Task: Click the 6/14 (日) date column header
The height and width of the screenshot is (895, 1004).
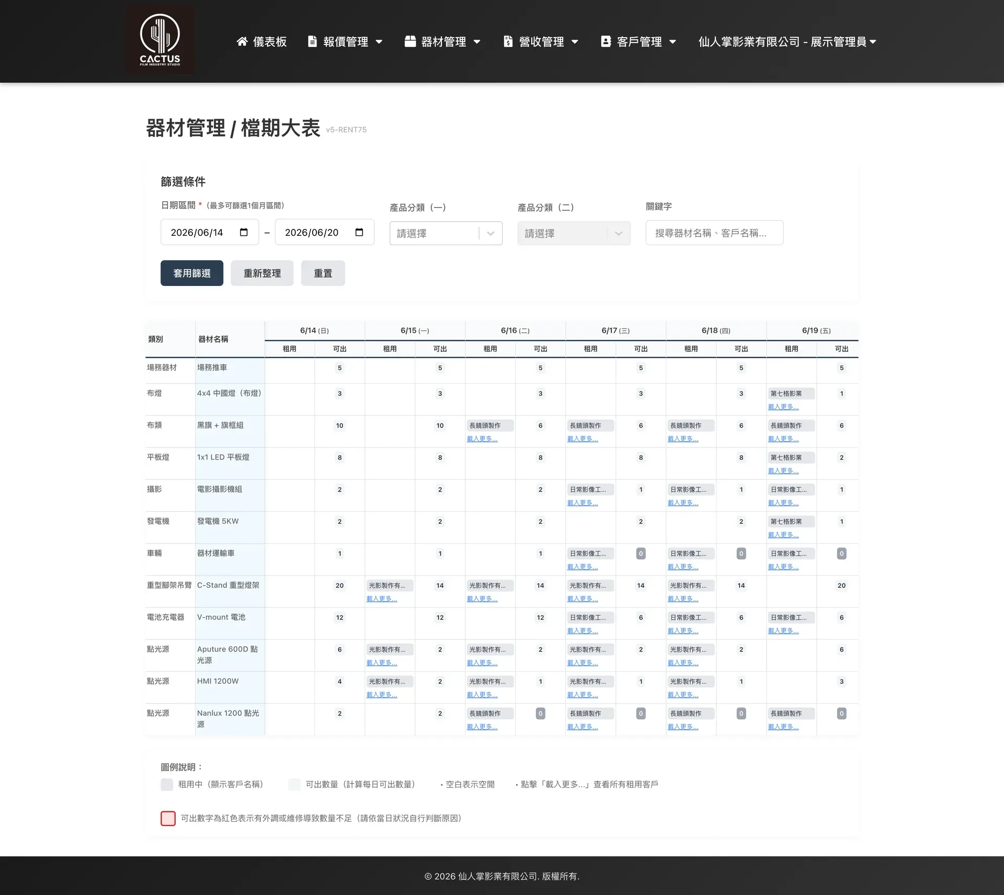Action: click(314, 330)
